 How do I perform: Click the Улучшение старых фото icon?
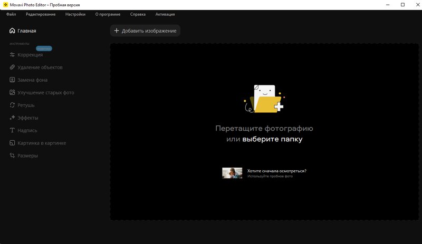click(x=12, y=93)
